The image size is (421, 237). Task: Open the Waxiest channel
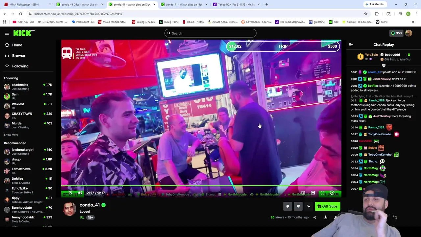tap(28, 106)
